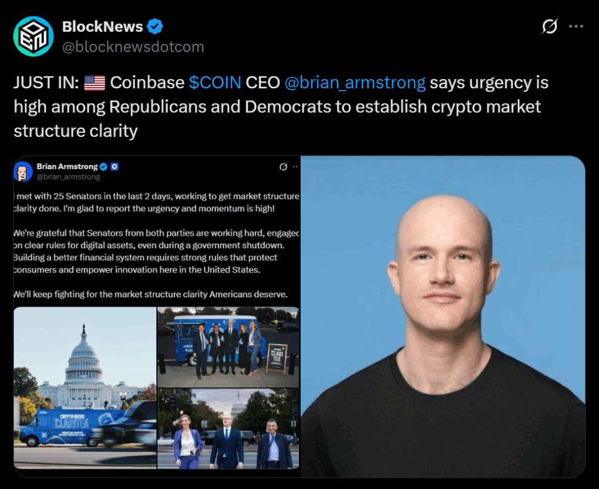599x489 pixels.
Task: Open the @brian_armstrong mention link
Action: click(355, 82)
